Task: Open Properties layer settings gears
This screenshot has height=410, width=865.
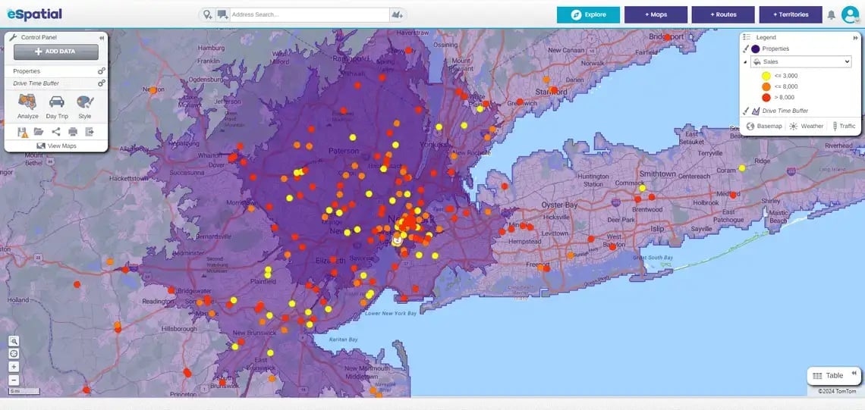Action: coord(102,71)
